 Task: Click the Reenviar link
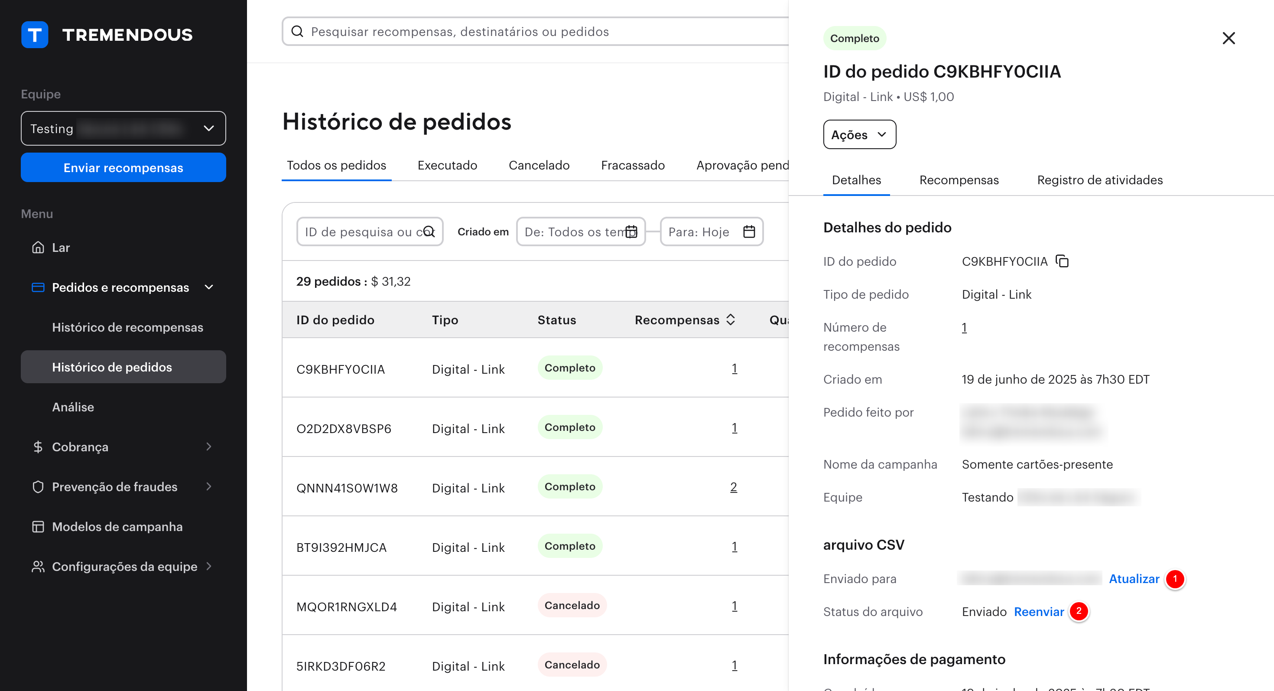(1038, 612)
